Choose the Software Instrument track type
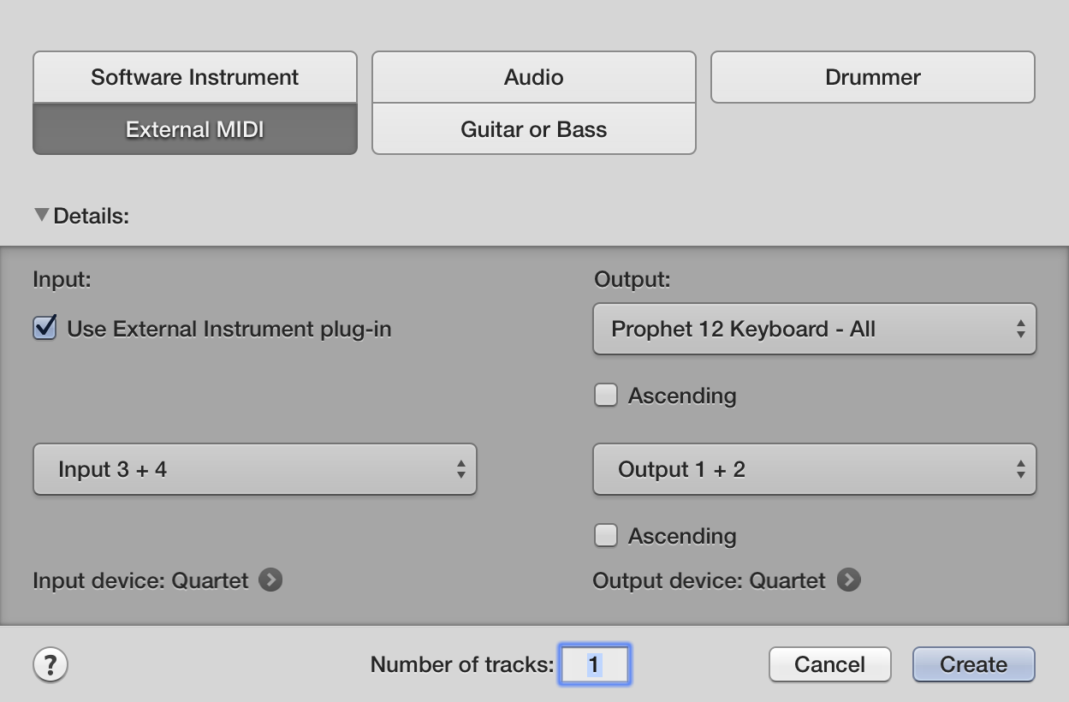This screenshot has width=1069, height=702. pos(194,76)
